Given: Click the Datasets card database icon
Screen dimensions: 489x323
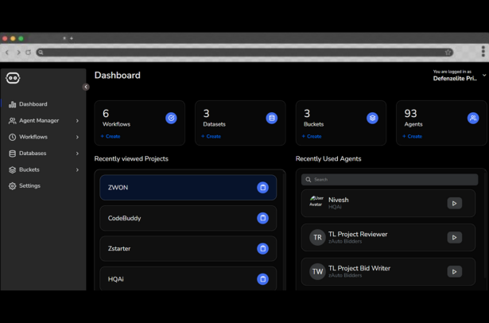Looking at the screenshot, I should click(272, 118).
